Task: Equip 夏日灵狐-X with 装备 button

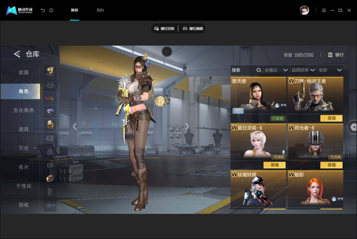Action: (x=275, y=165)
